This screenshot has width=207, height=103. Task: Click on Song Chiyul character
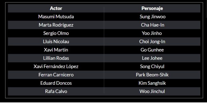pyautogui.click(x=152, y=67)
